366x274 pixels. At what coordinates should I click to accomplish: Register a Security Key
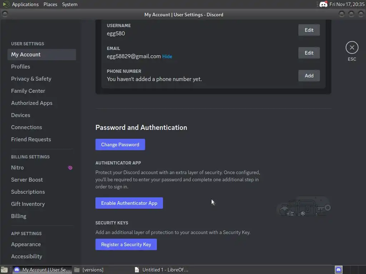pyautogui.click(x=126, y=244)
